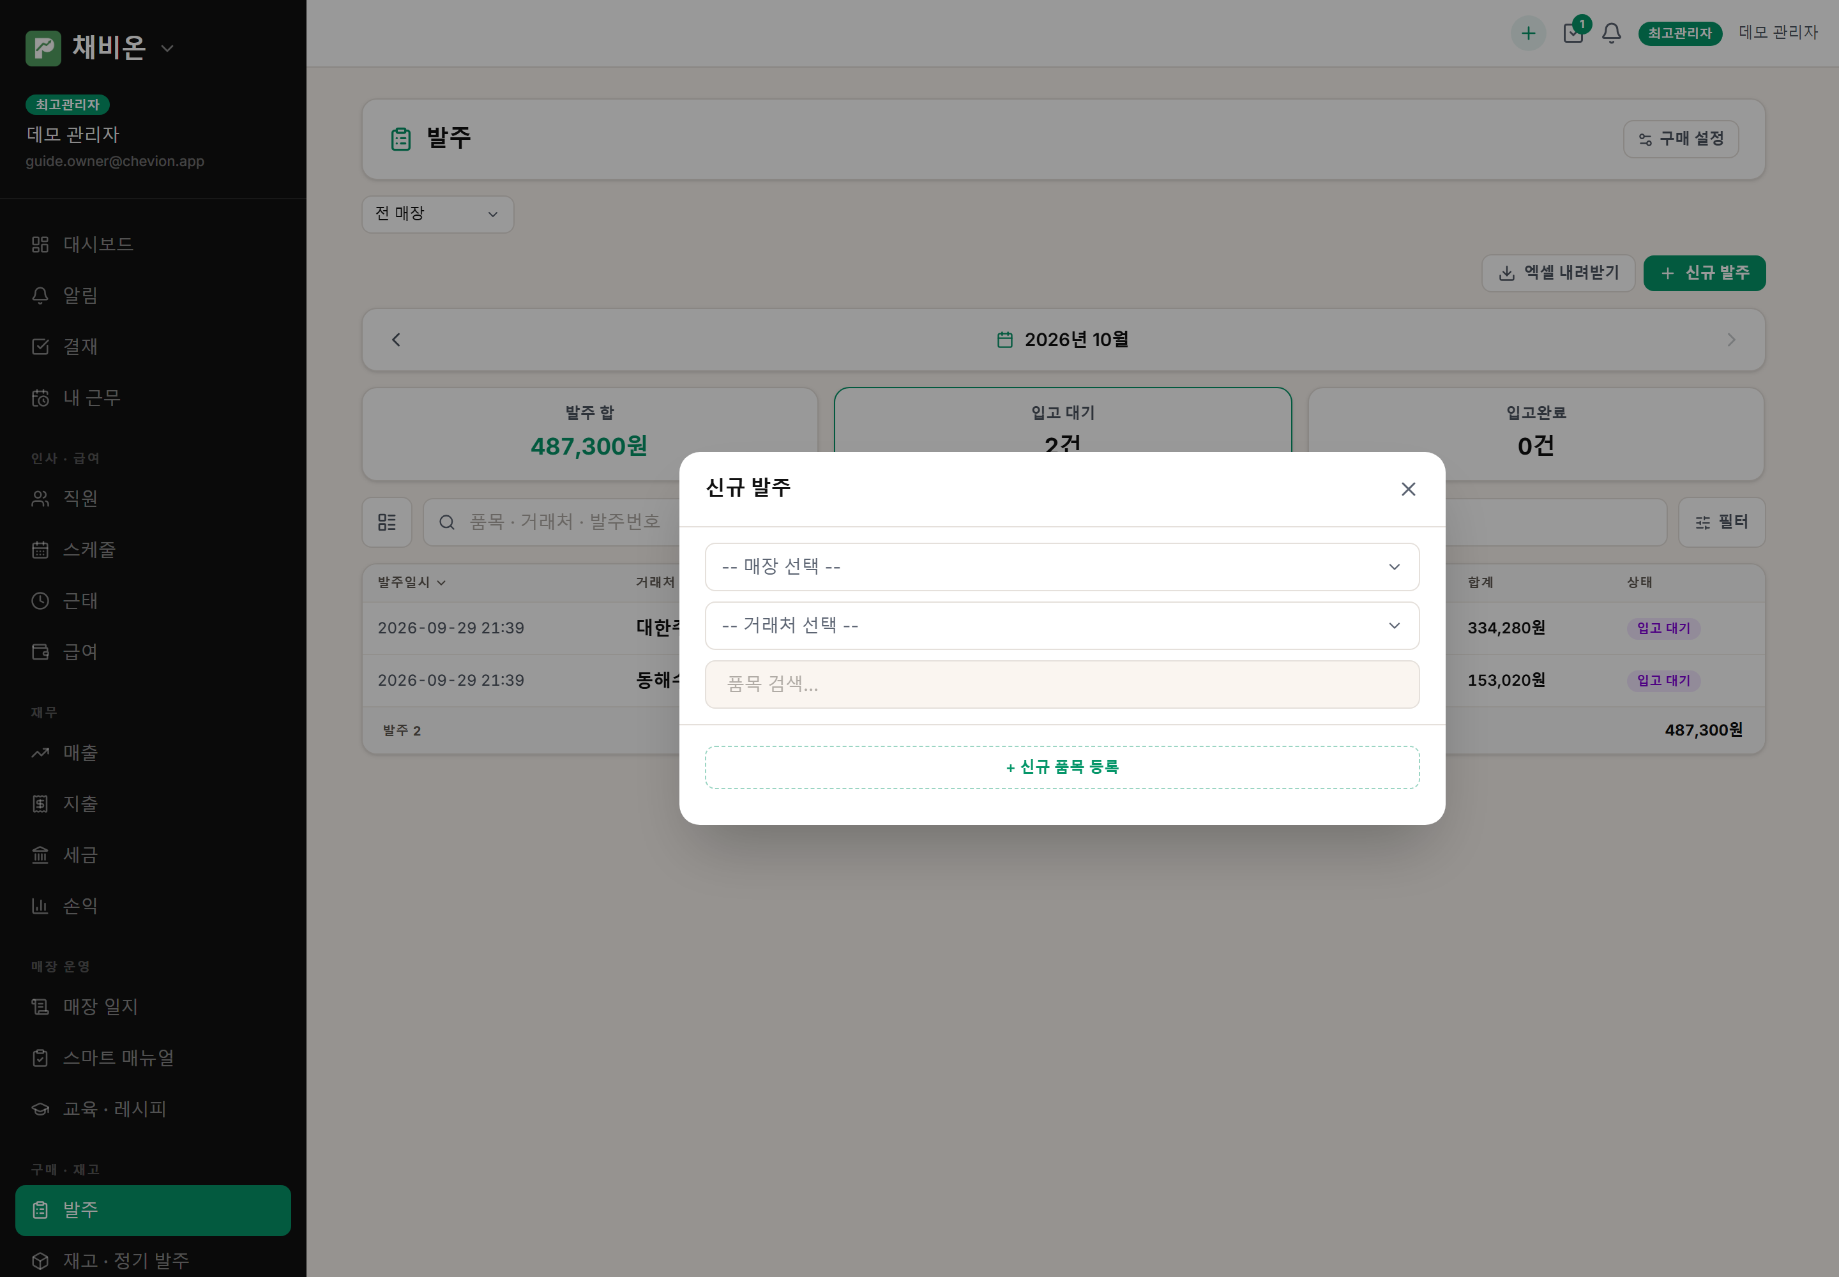The width and height of the screenshot is (1839, 1277).
Task: Open the approval inbox icon with badge
Action: tap(1573, 33)
